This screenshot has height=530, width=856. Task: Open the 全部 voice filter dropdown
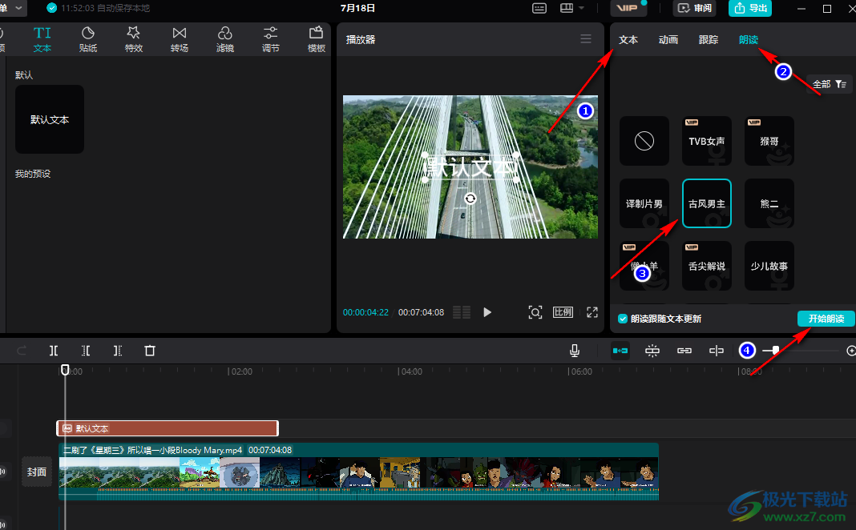click(x=830, y=85)
